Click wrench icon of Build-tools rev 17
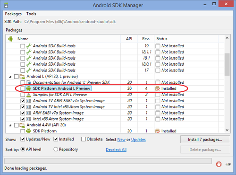This screenshot has width=236, height=175. tap(29, 70)
